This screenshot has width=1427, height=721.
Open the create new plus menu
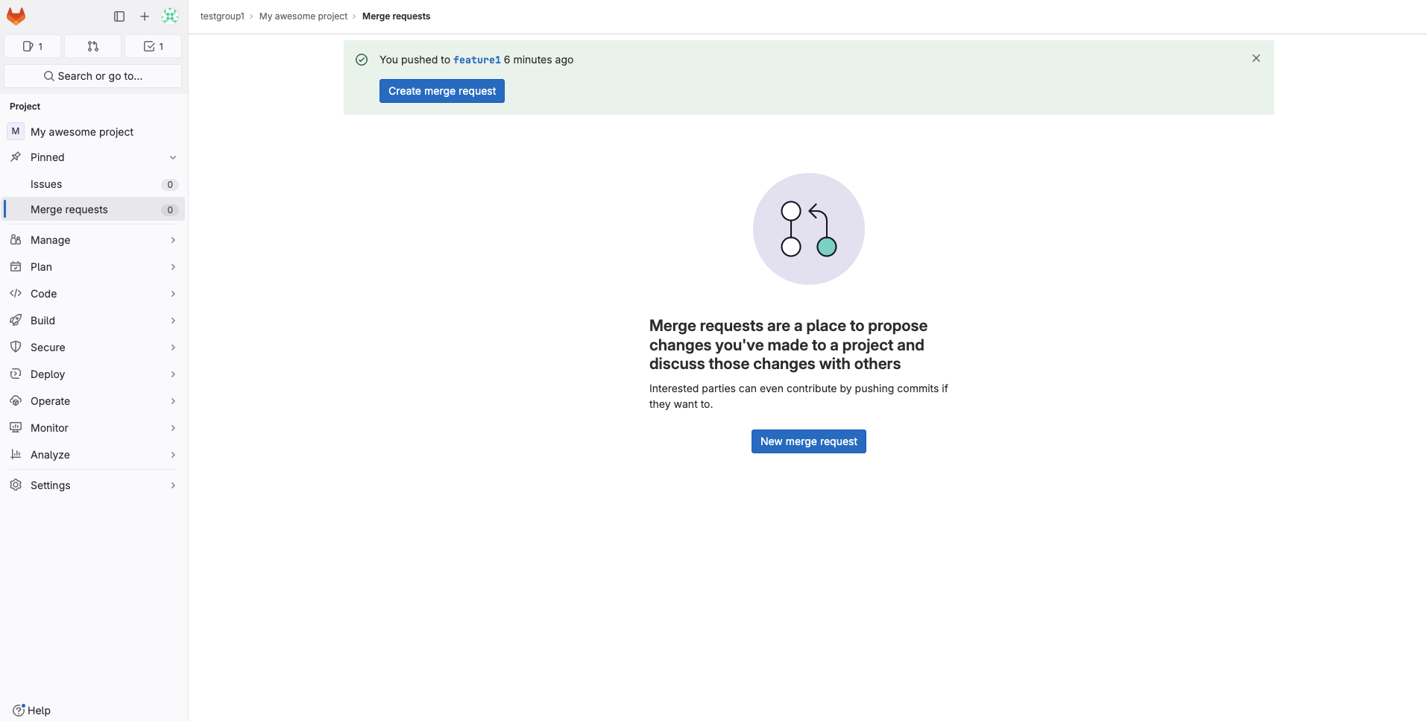click(x=145, y=16)
